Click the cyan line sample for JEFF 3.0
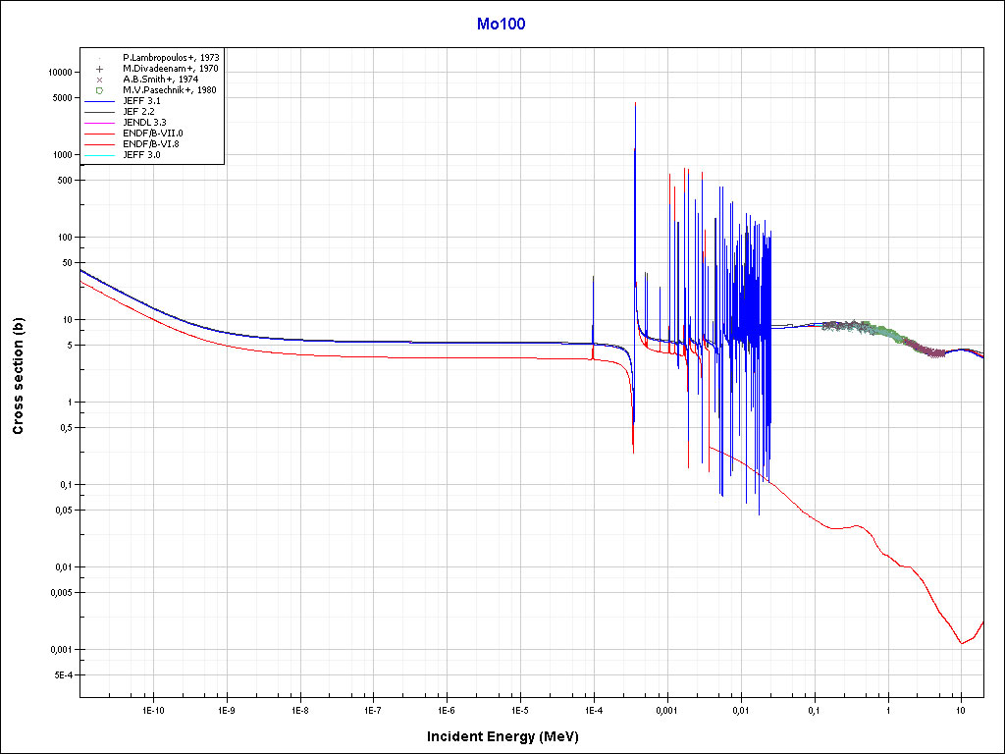 pos(99,155)
